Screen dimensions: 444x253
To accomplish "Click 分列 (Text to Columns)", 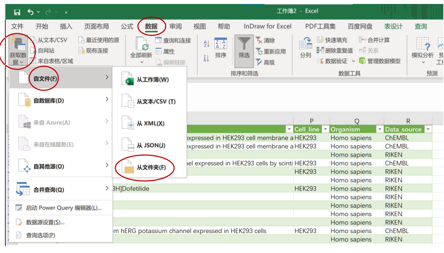I will click(306, 48).
